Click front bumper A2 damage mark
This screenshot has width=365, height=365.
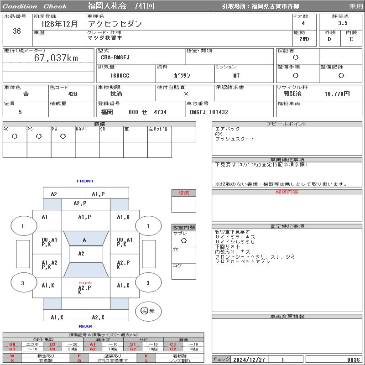point(54,194)
